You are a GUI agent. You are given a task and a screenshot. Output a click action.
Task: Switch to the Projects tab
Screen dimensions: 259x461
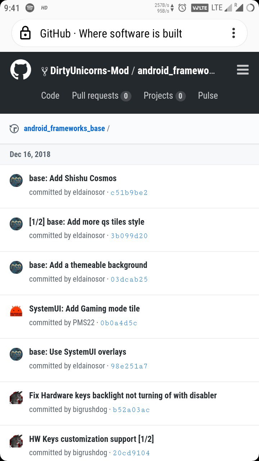pos(164,96)
